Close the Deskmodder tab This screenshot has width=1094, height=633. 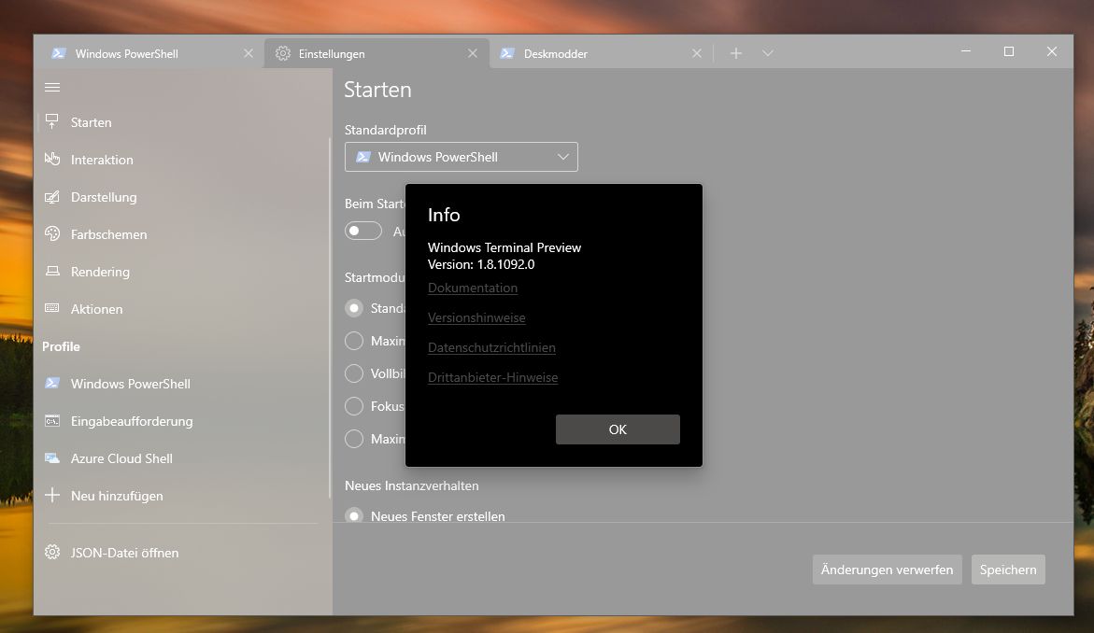point(696,53)
